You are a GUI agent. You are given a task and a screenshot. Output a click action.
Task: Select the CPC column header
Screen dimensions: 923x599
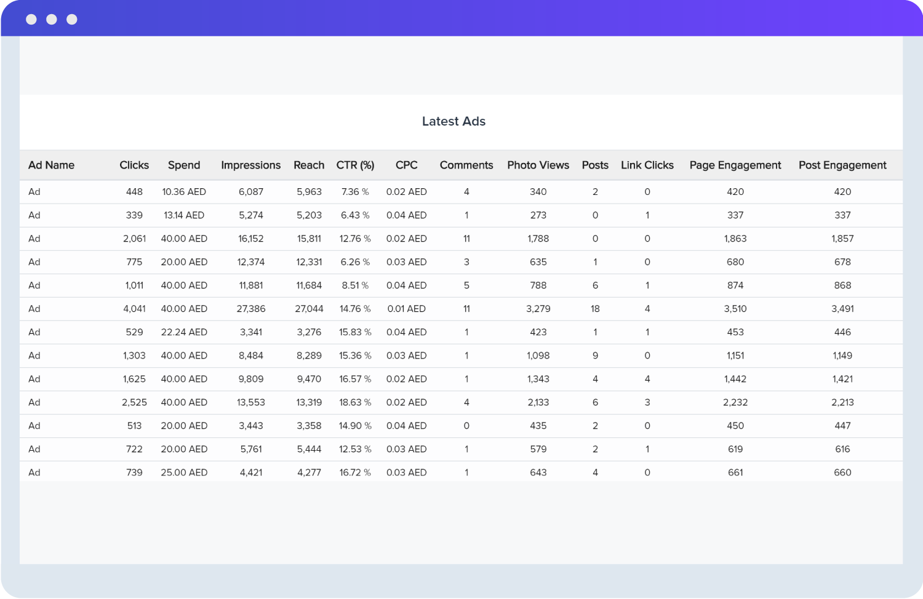coord(406,165)
